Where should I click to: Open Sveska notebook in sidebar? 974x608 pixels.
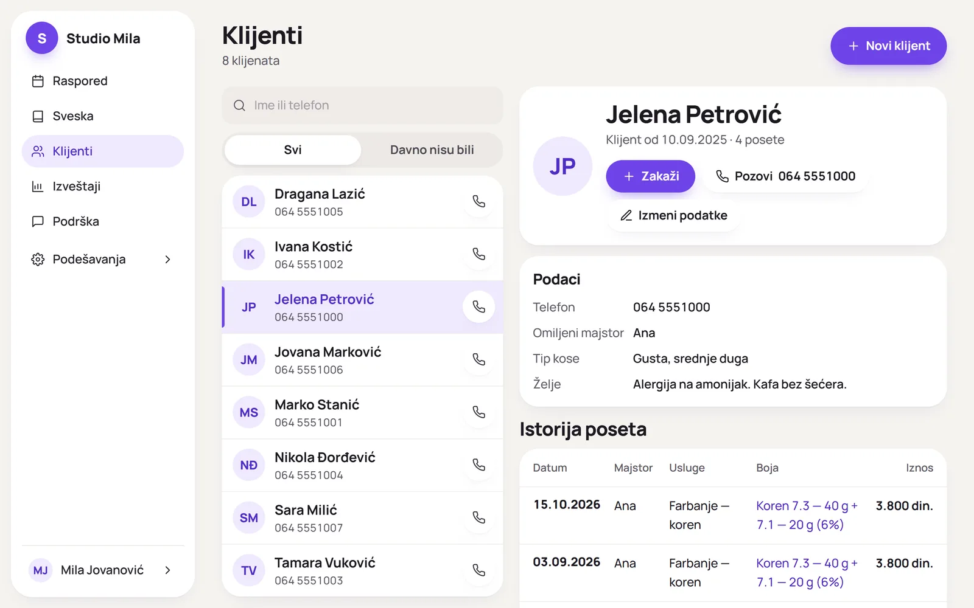pos(103,116)
